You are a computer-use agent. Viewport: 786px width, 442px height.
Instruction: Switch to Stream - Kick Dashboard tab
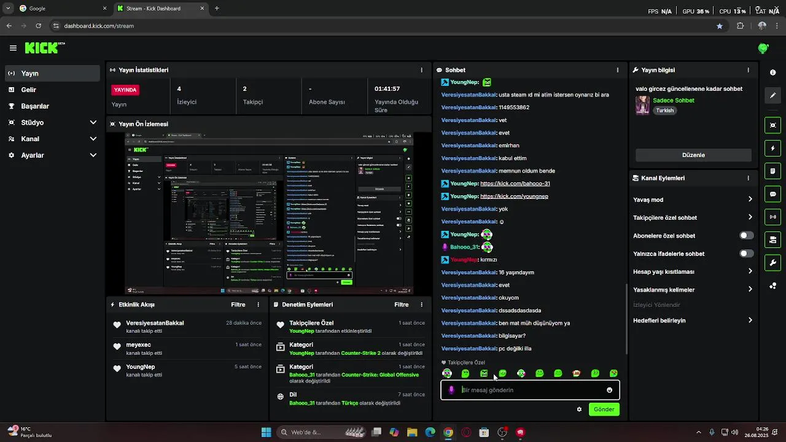point(161,9)
